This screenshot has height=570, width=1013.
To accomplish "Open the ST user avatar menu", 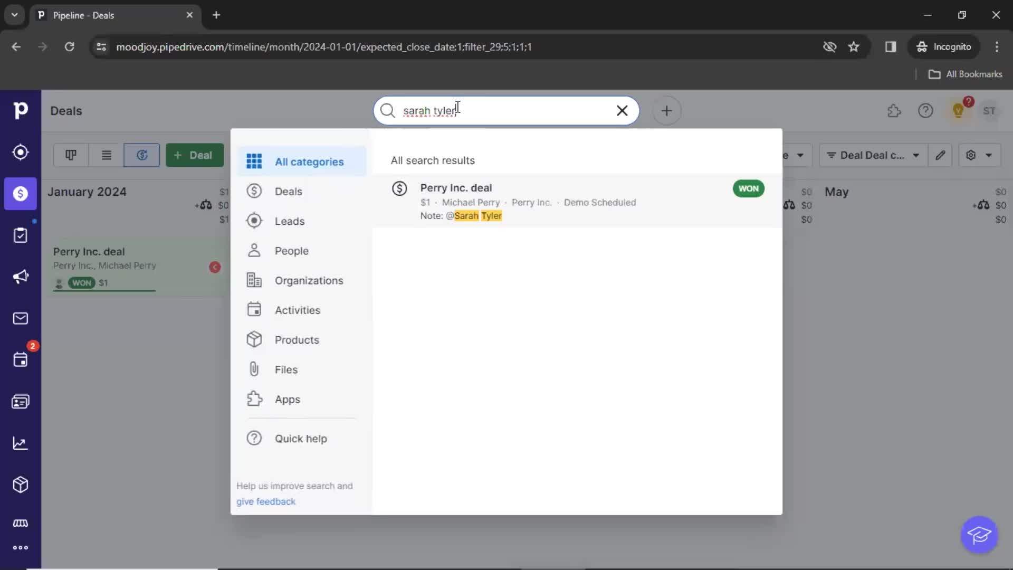I will (989, 111).
